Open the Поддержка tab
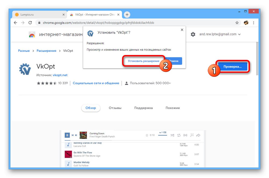The height and width of the screenshot is (178, 269). point(143,108)
